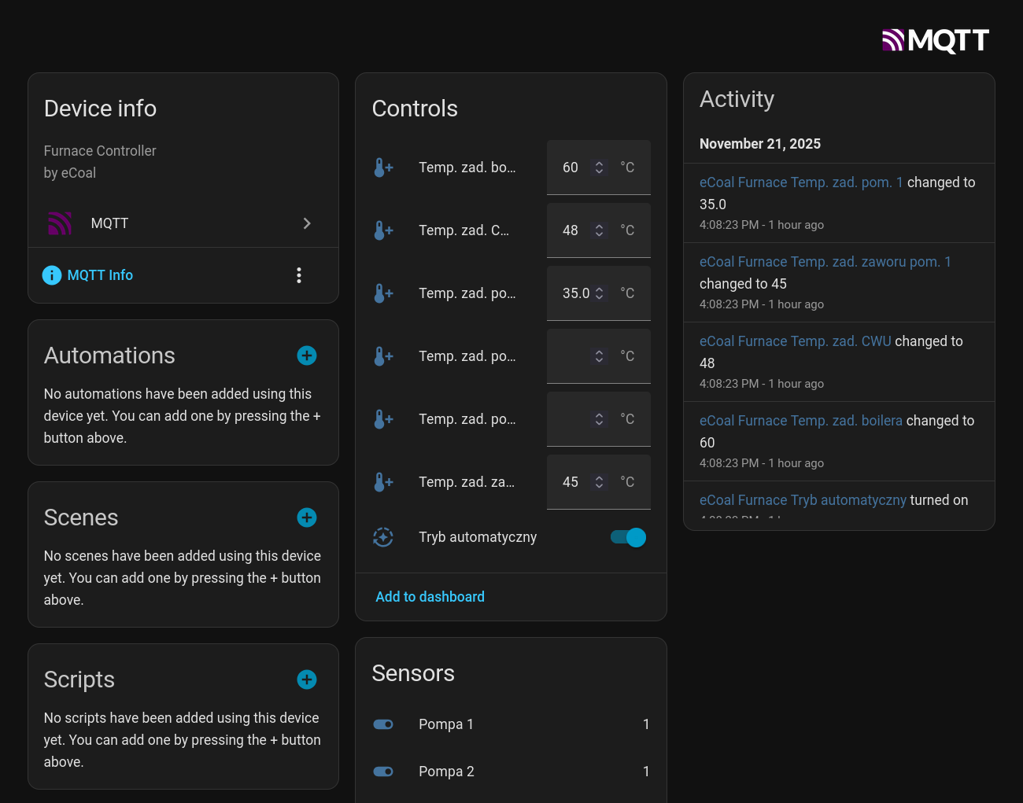Screen dimensions: 1023x803
Task: Click the Pompa 1 sensor icon
Action: click(383, 724)
